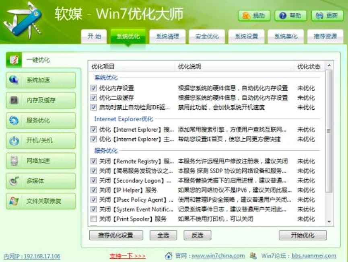
Task: Click the 全选 button
Action: (x=163, y=235)
